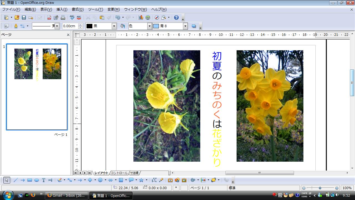Open Gmail Inbox taskbar button
This screenshot has width=355, height=200.
point(67,196)
